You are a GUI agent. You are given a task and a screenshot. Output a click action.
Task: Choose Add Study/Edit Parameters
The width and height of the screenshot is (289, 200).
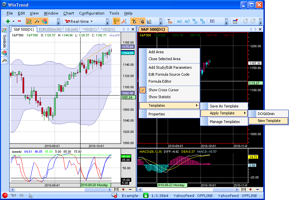170,67
